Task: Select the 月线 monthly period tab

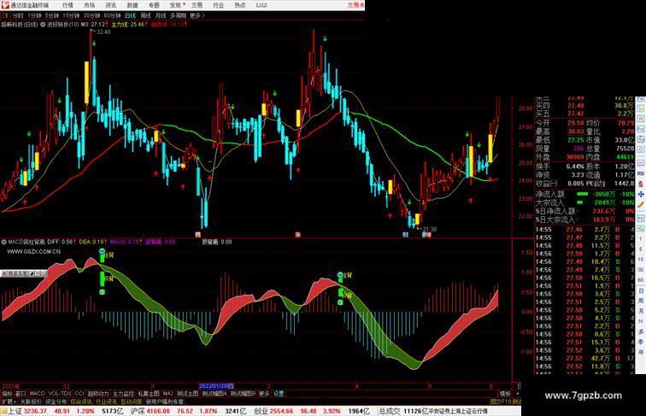Action: (x=161, y=15)
